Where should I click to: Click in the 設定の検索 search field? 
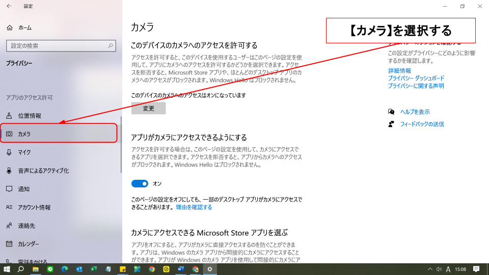[x=56, y=46]
